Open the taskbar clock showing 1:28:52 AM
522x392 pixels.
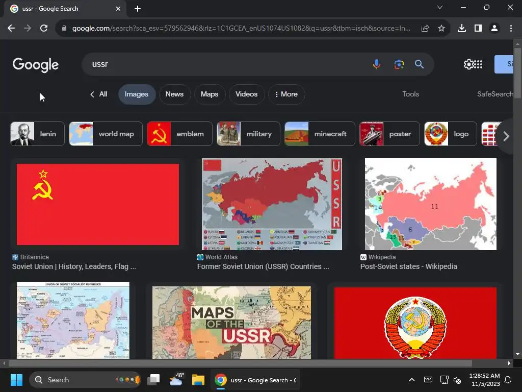484,380
